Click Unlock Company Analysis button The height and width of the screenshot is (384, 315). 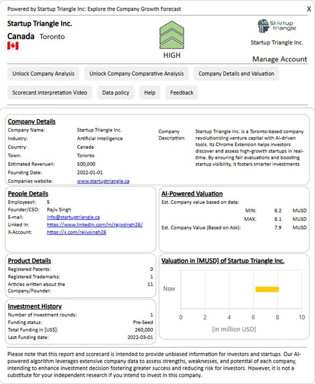pyautogui.click(x=43, y=74)
